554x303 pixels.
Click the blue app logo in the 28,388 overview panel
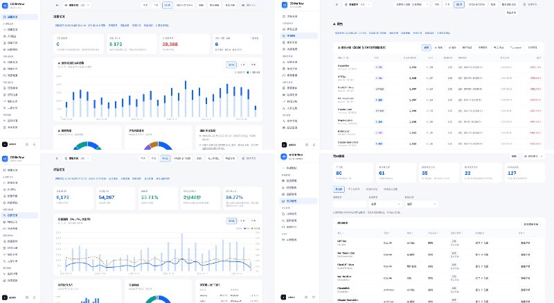click(x=5, y=6)
